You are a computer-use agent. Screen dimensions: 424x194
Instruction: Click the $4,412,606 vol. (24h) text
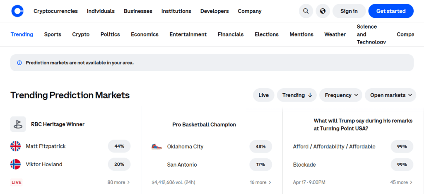[x=173, y=182]
